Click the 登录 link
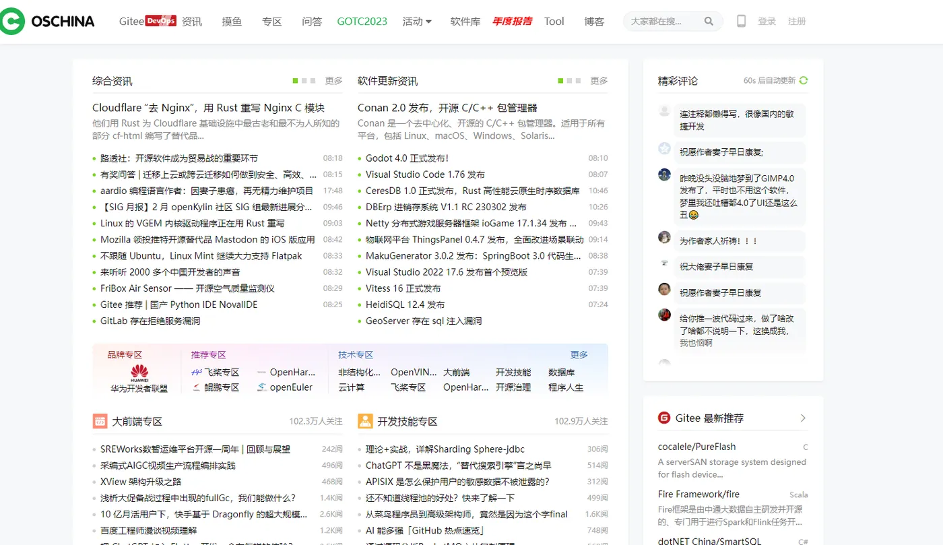Image resolution: width=943 pixels, height=545 pixels. (x=767, y=22)
